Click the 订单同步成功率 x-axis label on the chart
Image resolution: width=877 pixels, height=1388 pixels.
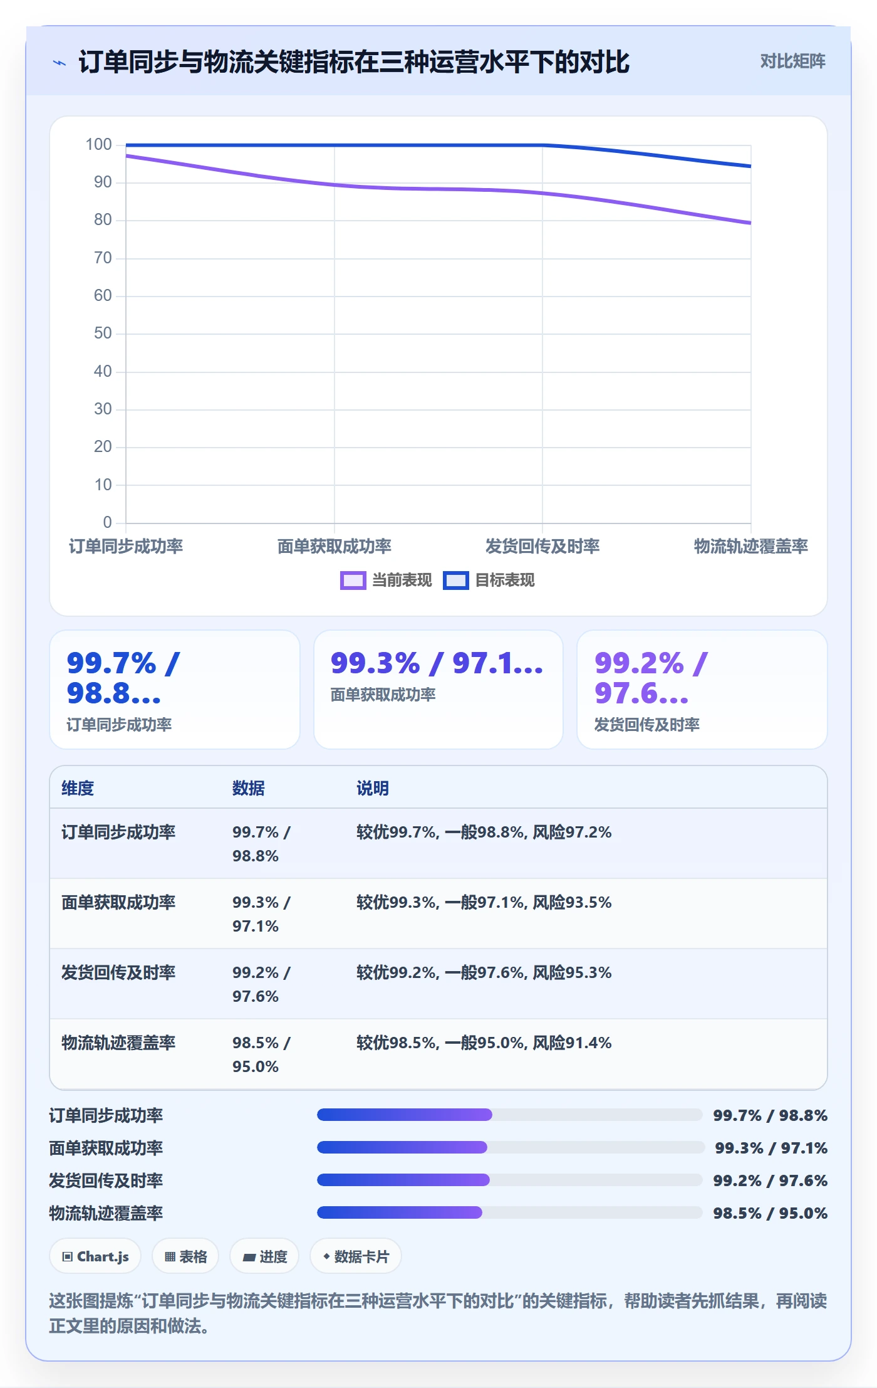point(126,546)
